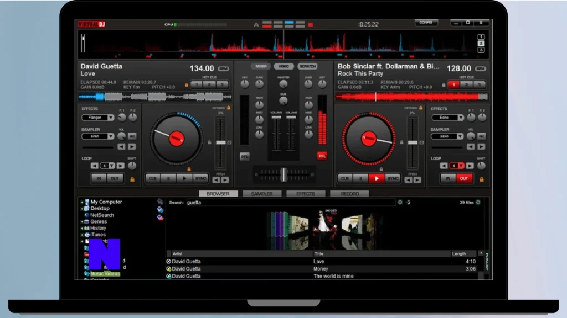This screenshot has width=567, height=318.
Task: Open the CONFIG settings button
Action: [x=426, y=22]
